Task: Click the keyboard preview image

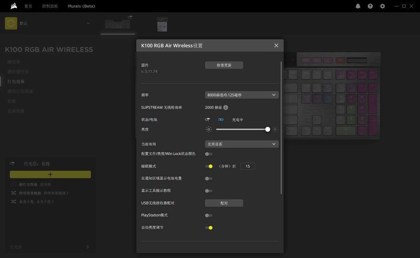Action: 332,96
